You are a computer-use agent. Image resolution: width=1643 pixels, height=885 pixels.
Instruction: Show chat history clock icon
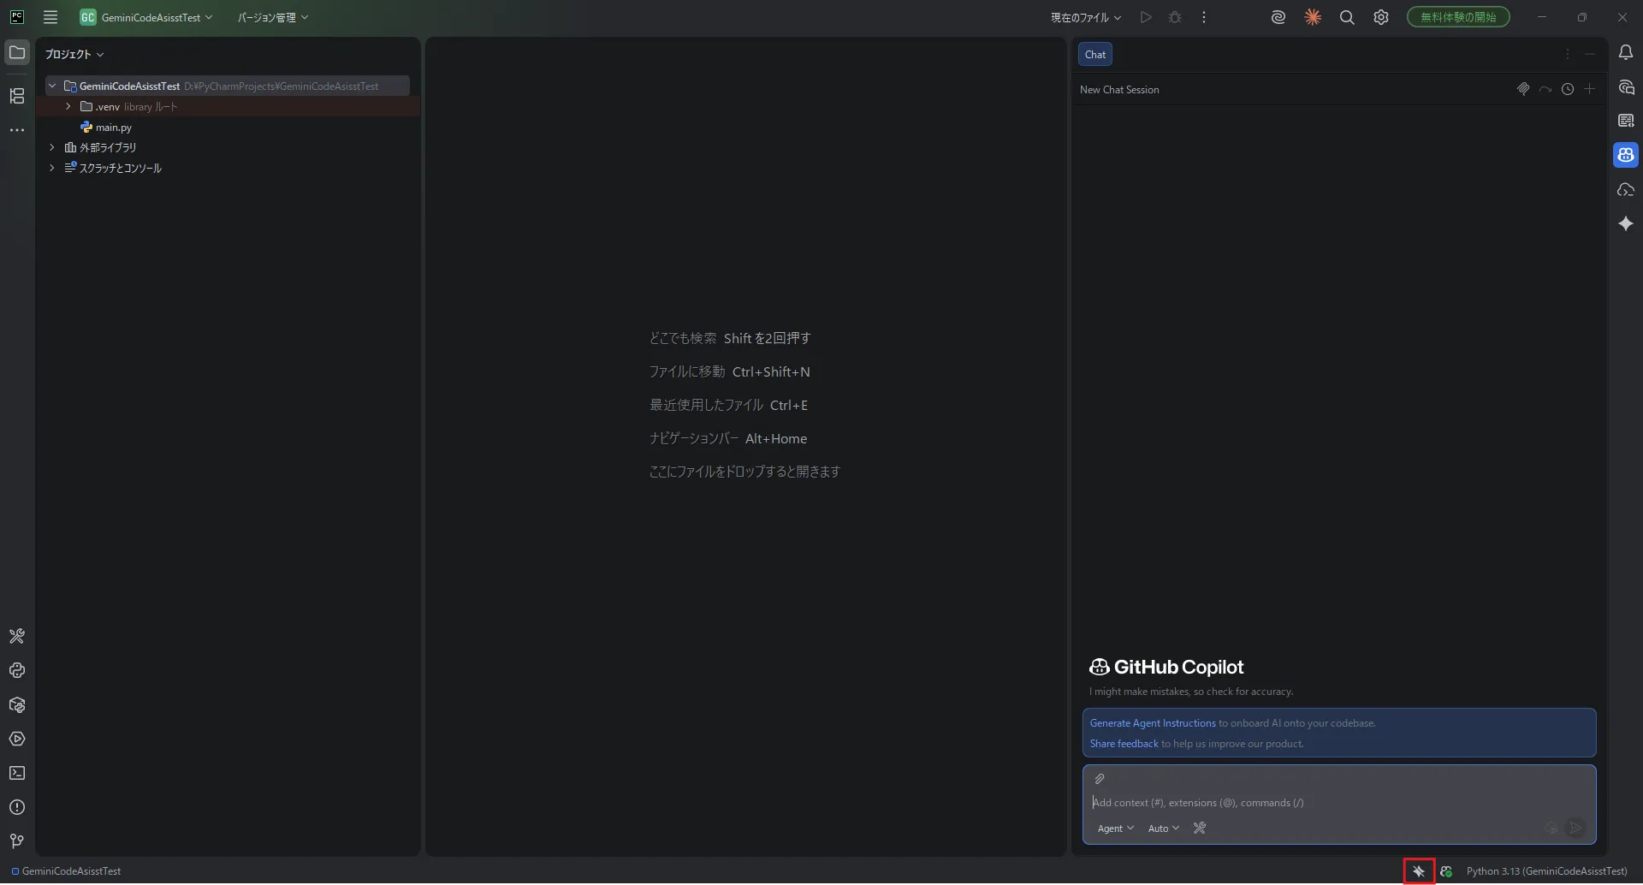click(1568, 89)
